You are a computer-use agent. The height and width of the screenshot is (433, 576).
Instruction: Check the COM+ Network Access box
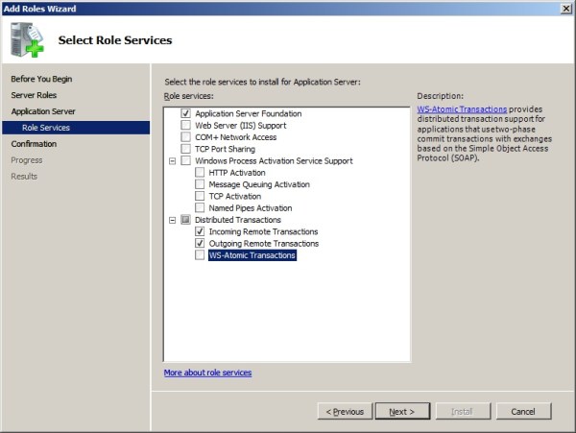[x=186, y=137]
